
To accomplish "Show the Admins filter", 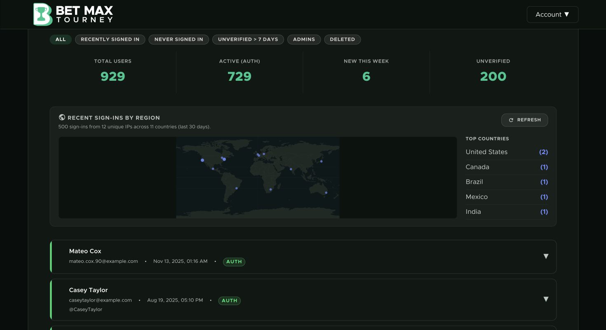I will pos(304,40).
